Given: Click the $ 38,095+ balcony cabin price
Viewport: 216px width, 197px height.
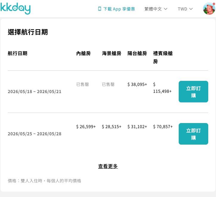Looking at the screenshot, I should click(x=137, y=84).
